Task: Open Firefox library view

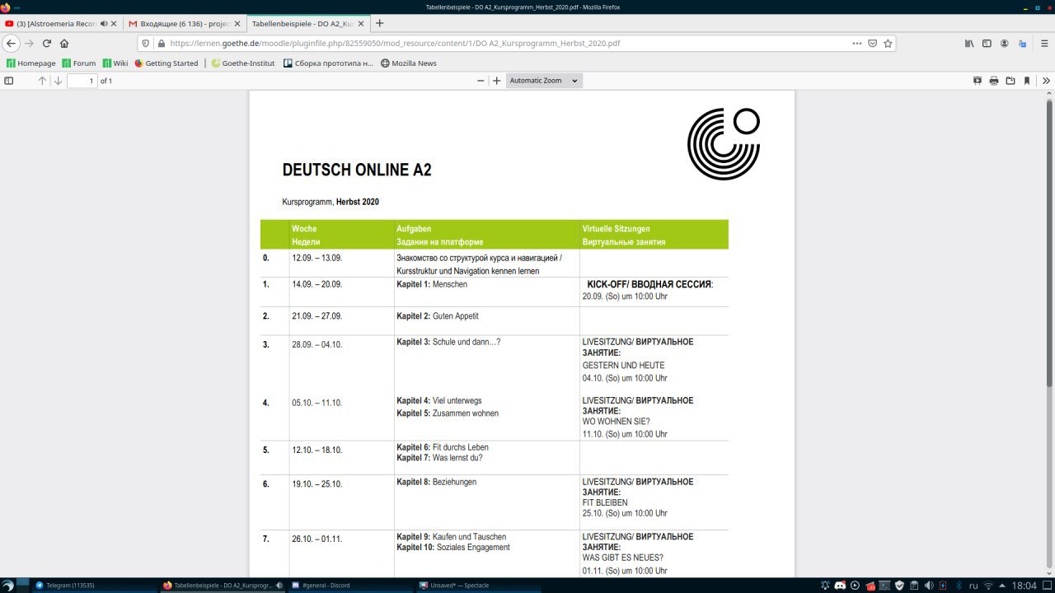Action: [969, 43]
